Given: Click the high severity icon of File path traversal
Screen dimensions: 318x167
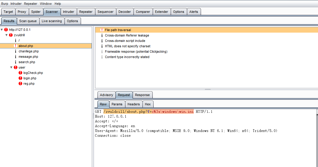Looking at the screenshot, I should (x=102, y=30).
